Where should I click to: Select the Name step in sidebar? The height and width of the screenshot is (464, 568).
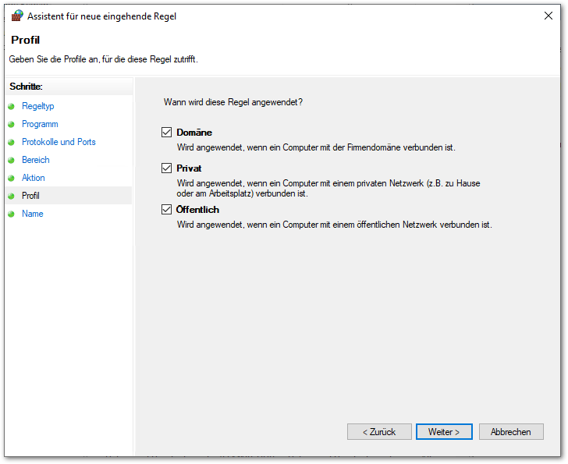tap(33, 214)
